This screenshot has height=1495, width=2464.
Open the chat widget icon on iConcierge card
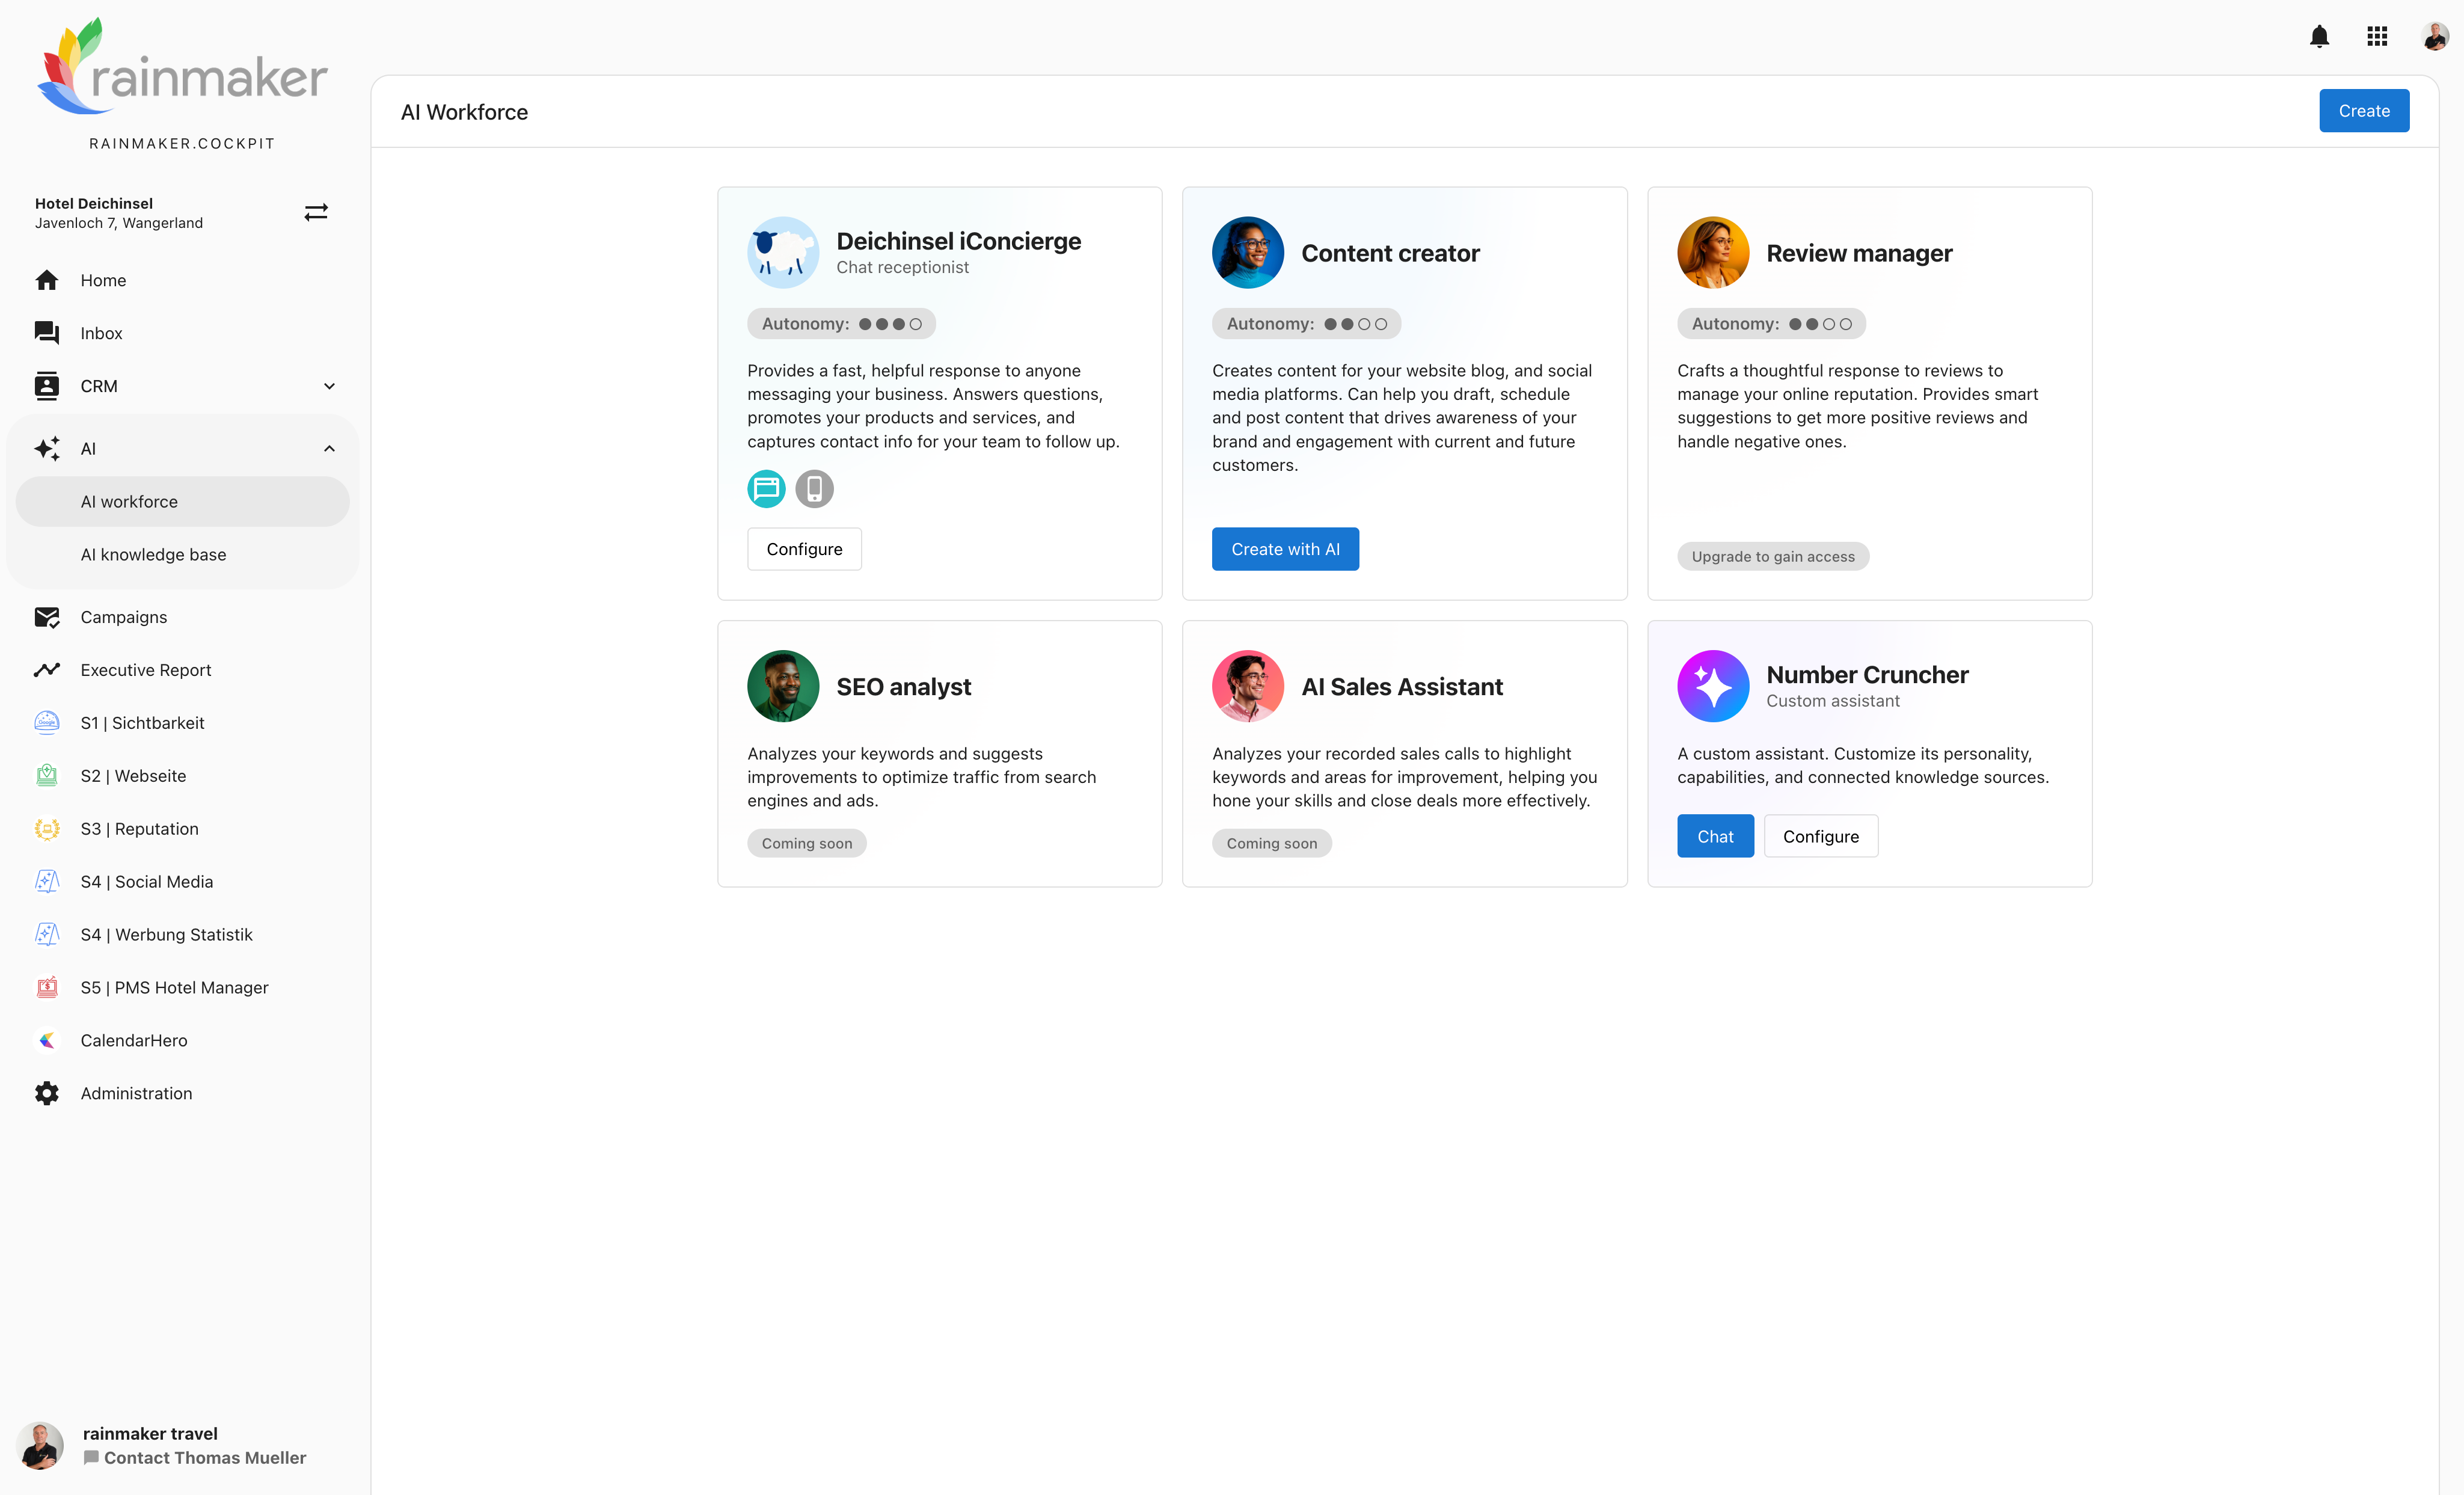(x=765, y=489)
